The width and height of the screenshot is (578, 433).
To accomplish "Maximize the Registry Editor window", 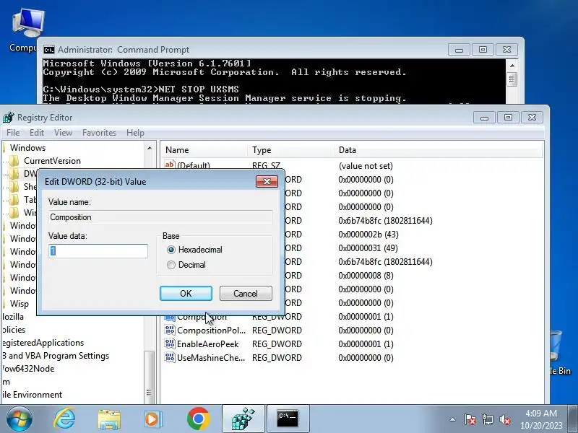I will 508,118.
